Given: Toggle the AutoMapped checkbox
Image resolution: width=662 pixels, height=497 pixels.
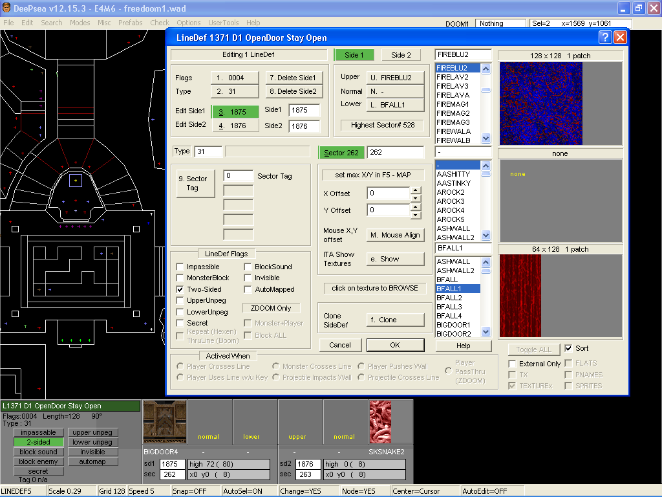Looking at the screenshot, I should click(248, 289).
